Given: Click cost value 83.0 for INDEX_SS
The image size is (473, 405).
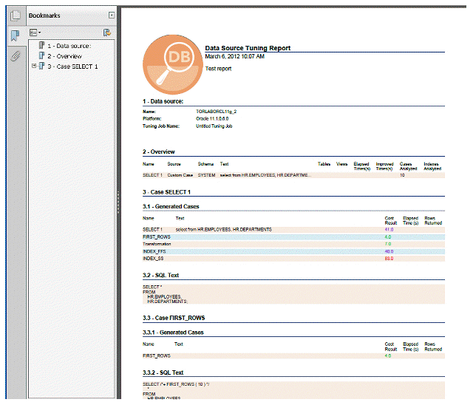Looking at the screenshot, I should [x=389, y=259].
